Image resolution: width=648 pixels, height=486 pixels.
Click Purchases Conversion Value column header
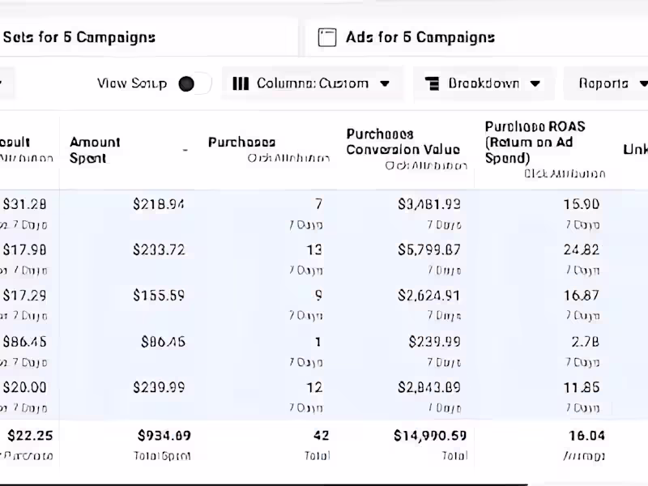[403, 142]
